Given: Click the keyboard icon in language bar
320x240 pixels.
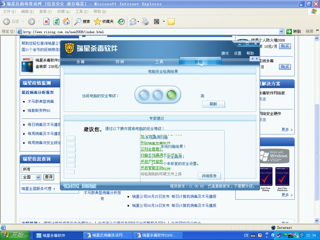Looking at the screenshot, I should (253, 236).
